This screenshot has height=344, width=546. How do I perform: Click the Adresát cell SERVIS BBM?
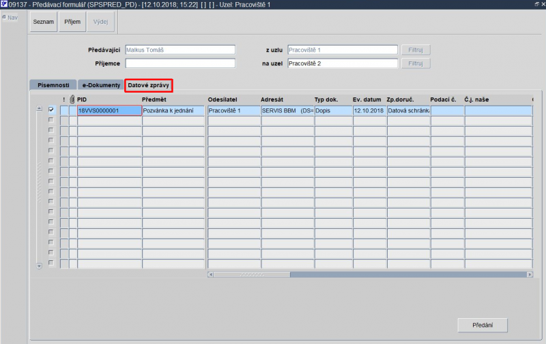287,110
